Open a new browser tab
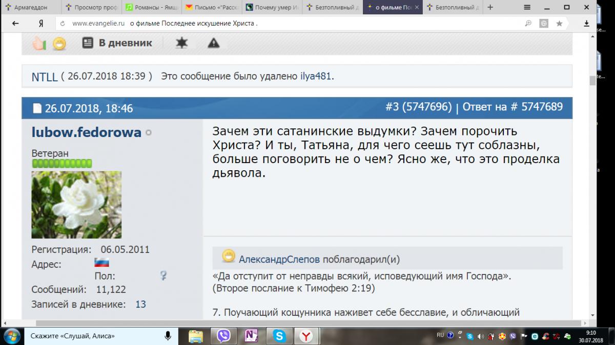 tap(490, 7)
